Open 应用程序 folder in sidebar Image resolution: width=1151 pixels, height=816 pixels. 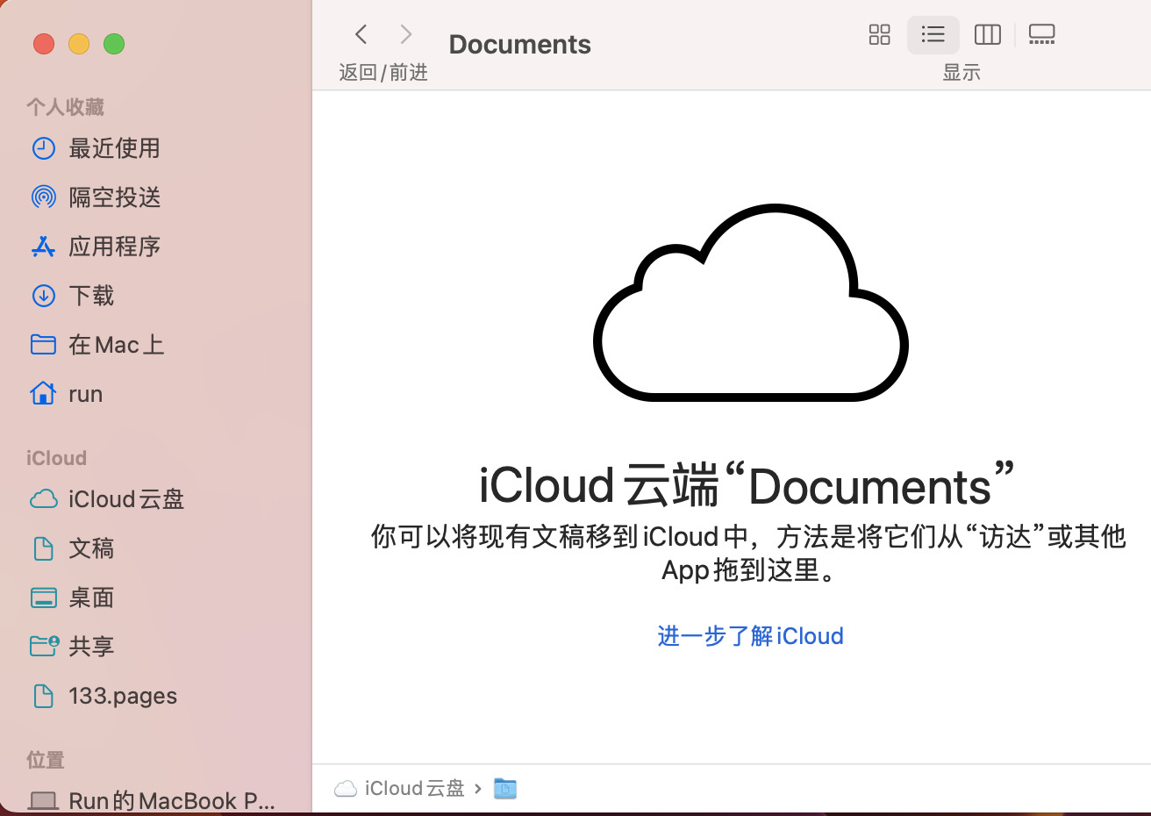114,247
